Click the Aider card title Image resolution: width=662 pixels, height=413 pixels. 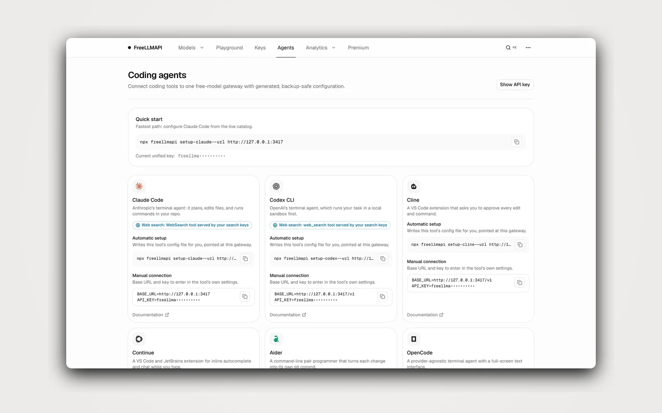[x=276, y=353]
